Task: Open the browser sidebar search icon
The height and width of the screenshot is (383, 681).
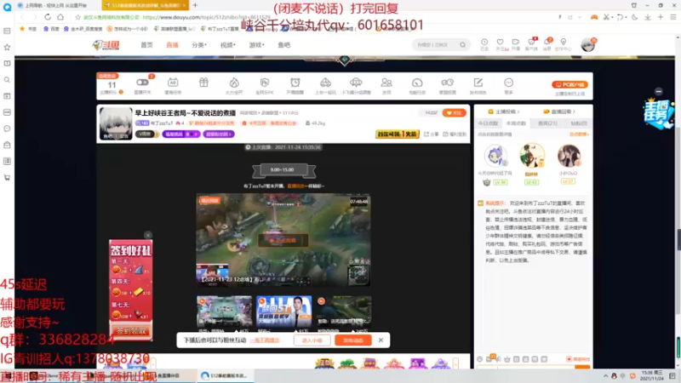Action: tap(7, 80)
